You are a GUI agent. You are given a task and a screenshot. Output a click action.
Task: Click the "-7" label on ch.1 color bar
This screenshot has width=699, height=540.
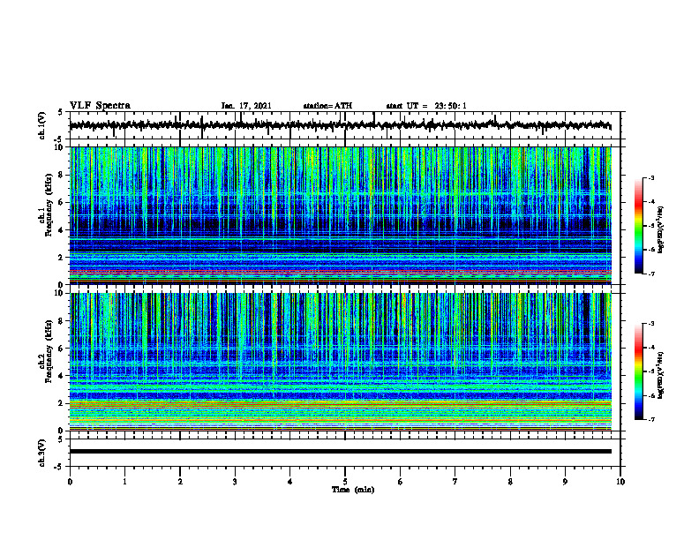click(651, 274)
